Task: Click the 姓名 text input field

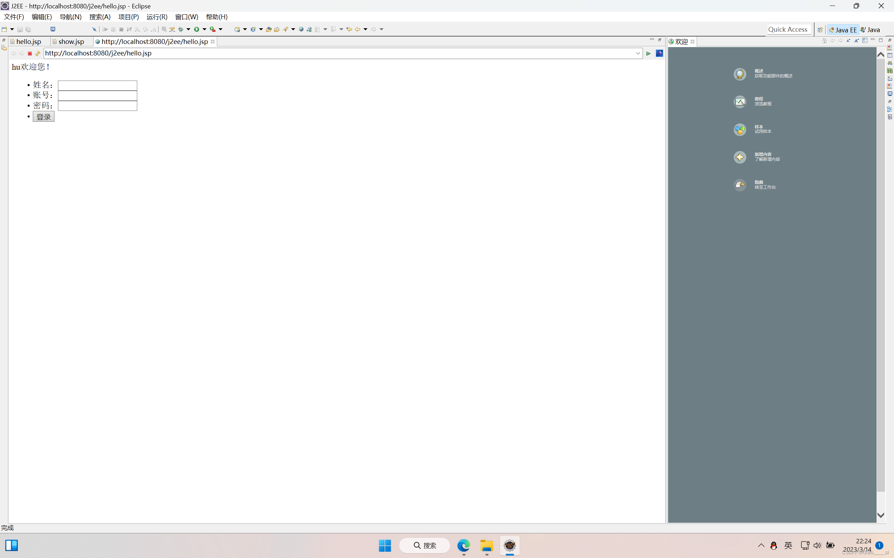Action: (97, 85)
